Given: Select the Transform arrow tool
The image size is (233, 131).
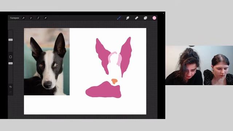Looking at the screenshot, I should point(46,18).
